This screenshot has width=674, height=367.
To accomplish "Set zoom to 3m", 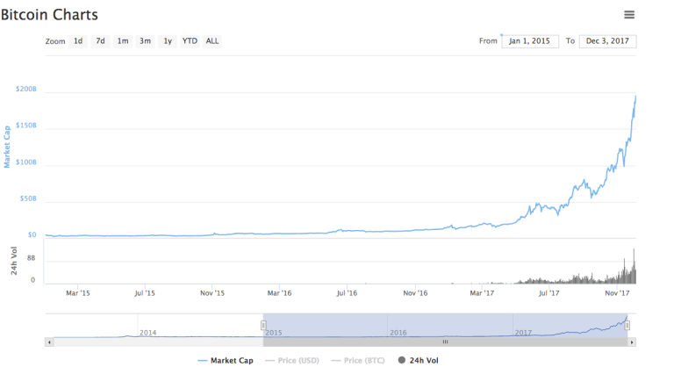I will tap(146, 41).
